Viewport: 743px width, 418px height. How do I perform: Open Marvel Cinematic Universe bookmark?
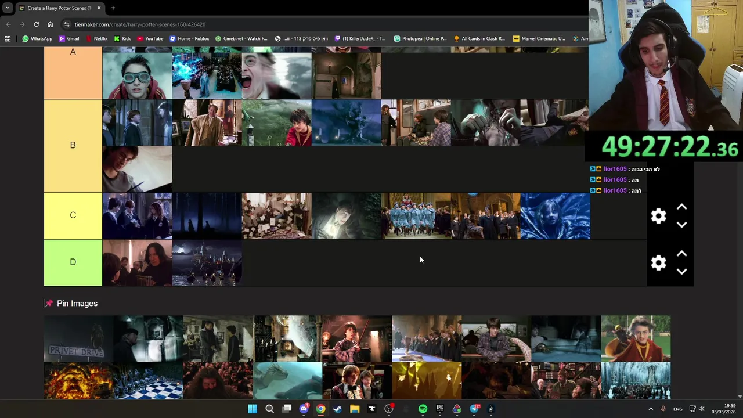[x=539, y=39]
